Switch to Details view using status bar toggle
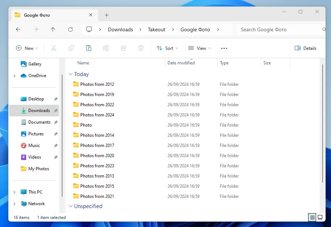 pyautogui.click(x=312, y=217)
